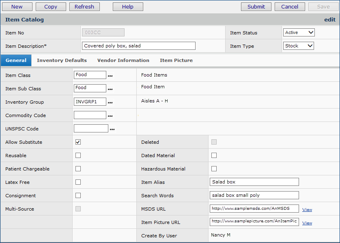Switch to the Inventory Defaults tab
Viewport: 340px width, 243px height.
click(x=62, y=60)
